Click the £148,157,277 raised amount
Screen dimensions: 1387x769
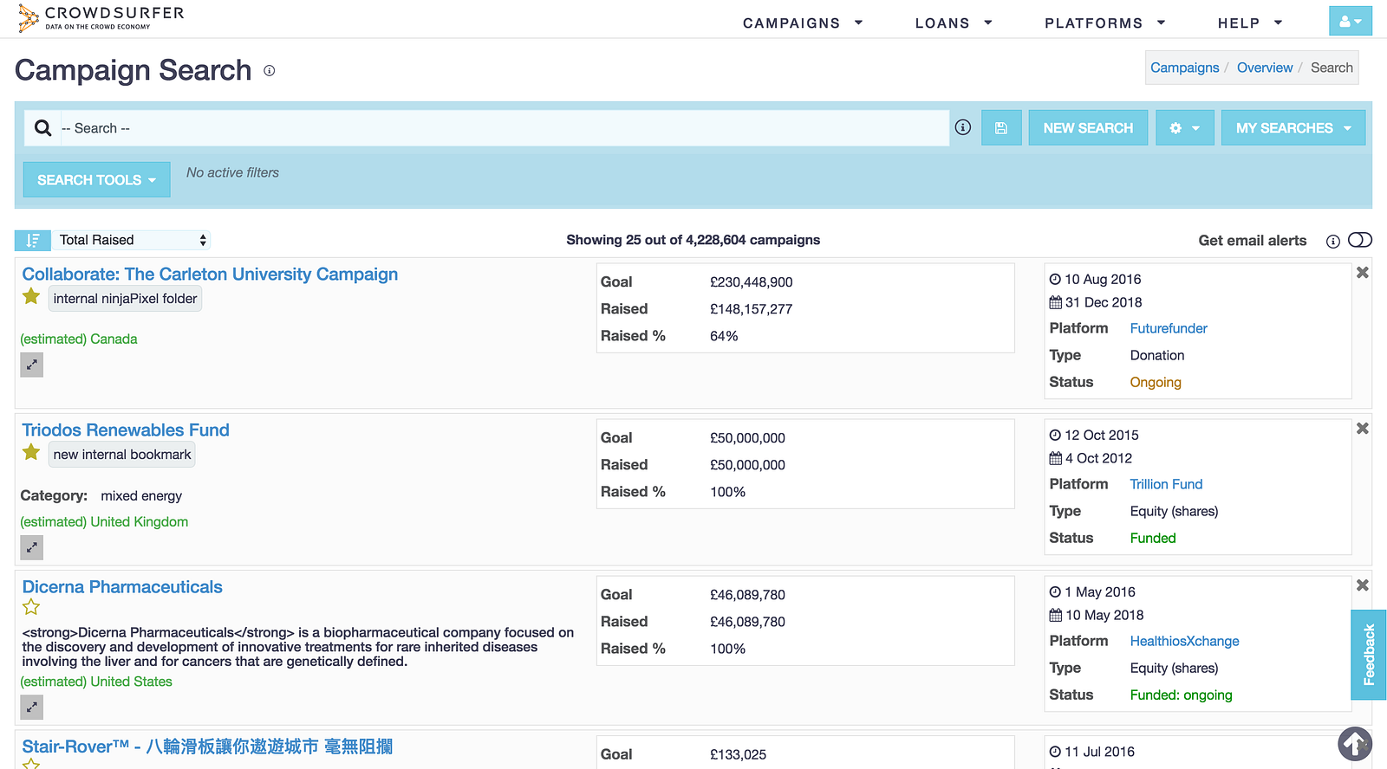pos(751,309)
